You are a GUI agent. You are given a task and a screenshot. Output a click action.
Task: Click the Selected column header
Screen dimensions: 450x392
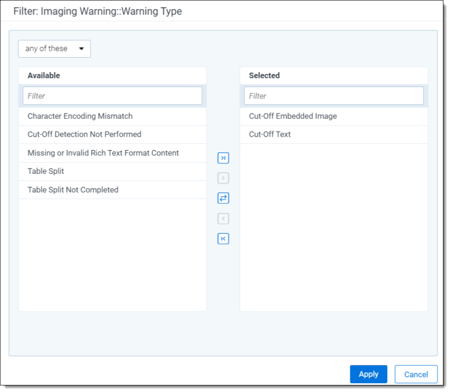tap(264, 76)
